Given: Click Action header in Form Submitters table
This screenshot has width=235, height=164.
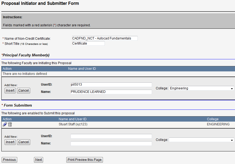Looking at the screenshot, I should (7, 119).
